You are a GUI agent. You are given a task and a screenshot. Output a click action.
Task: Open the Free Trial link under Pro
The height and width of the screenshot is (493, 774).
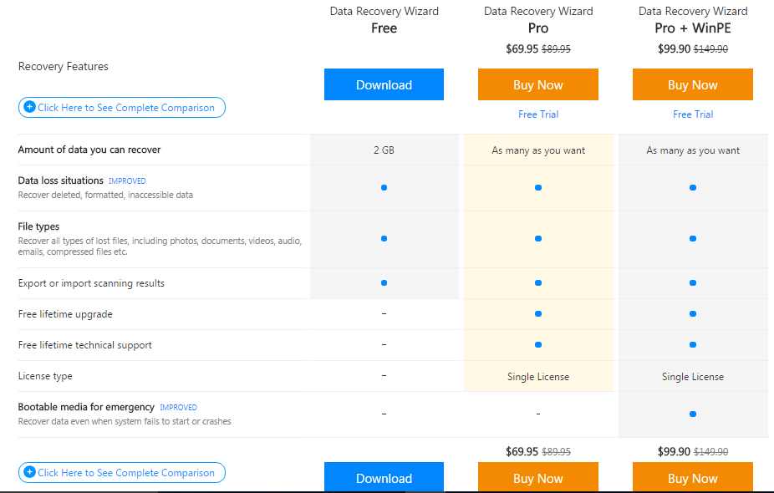[x=538, y=114]
